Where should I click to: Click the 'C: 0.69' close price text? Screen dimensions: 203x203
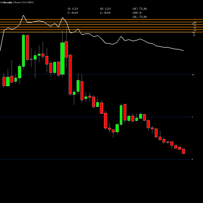pyautogui.click(x=73, y=13)
